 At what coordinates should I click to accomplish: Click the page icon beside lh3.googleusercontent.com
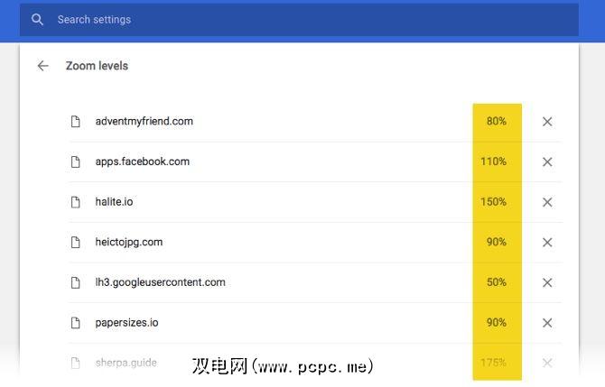click(x=76, y=282)
